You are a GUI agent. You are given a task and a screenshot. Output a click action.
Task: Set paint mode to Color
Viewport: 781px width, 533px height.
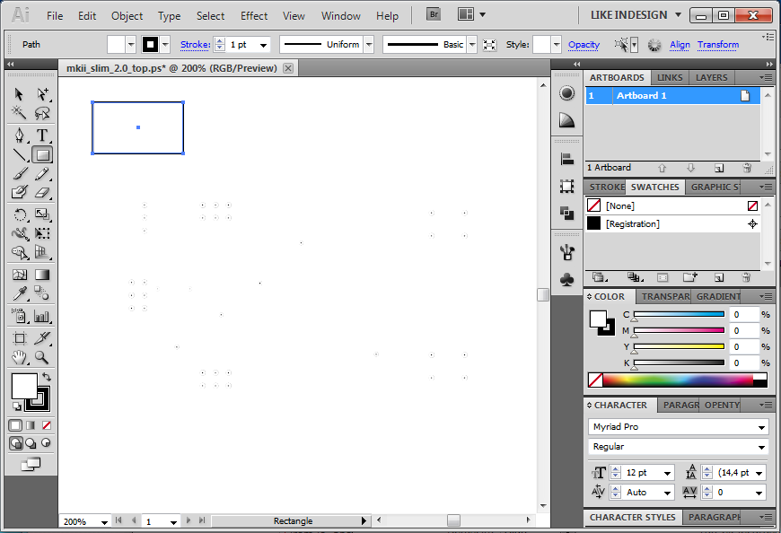[15, 425]
